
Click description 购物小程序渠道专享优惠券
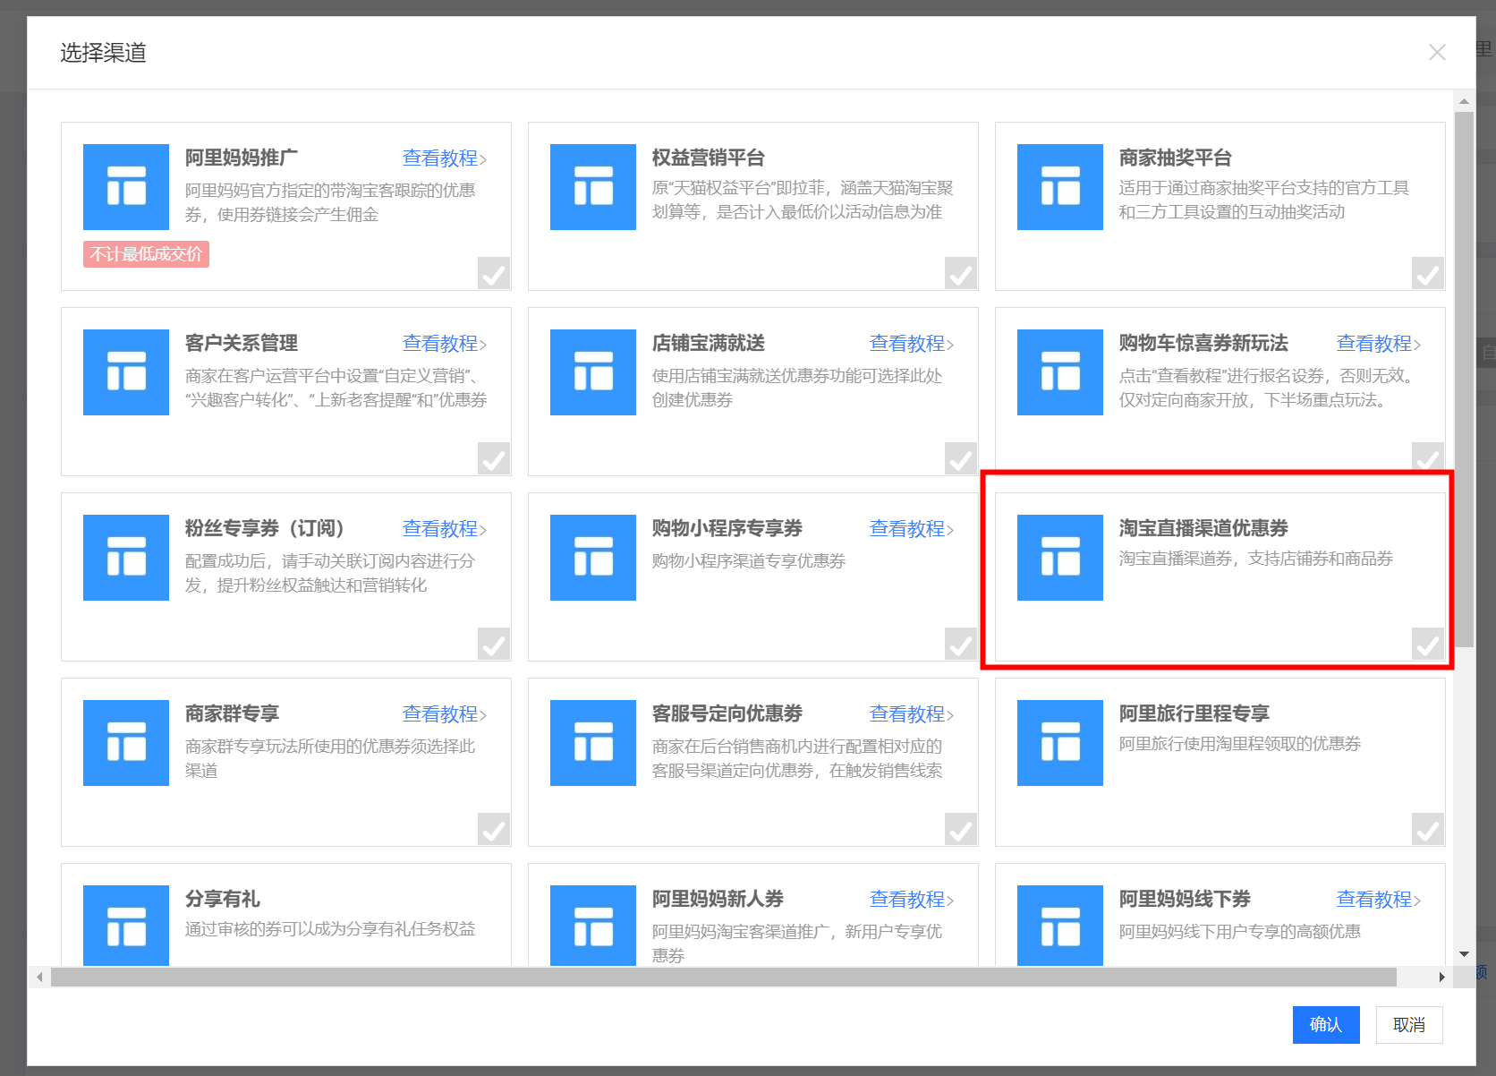[749, 561]
